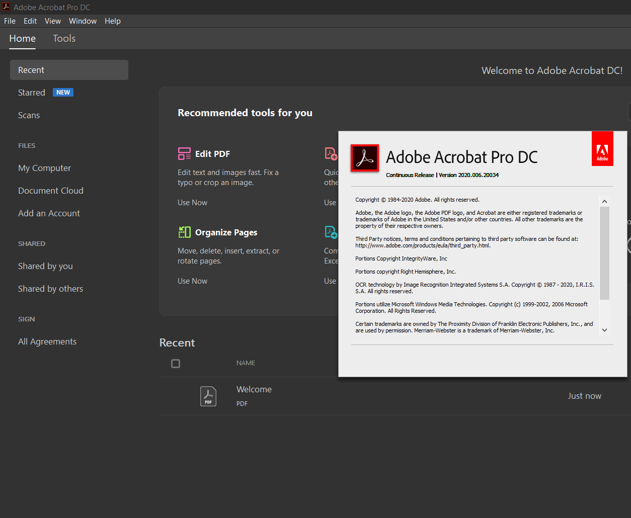631x518 pixels.
Task: Click the 'Welcome to Adobe Acrobat DC!' text
Action: [552, 70]
